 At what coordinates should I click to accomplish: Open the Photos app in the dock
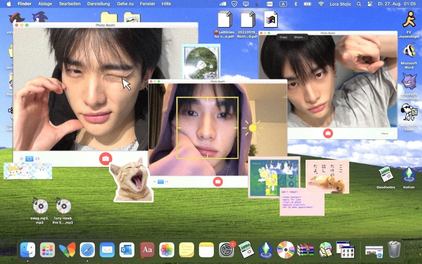(167, 250)
